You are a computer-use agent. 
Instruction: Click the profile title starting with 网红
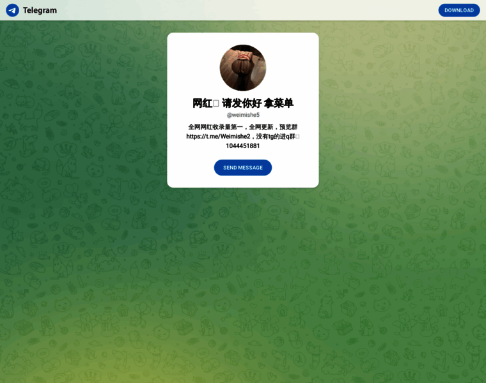[243, 103]
